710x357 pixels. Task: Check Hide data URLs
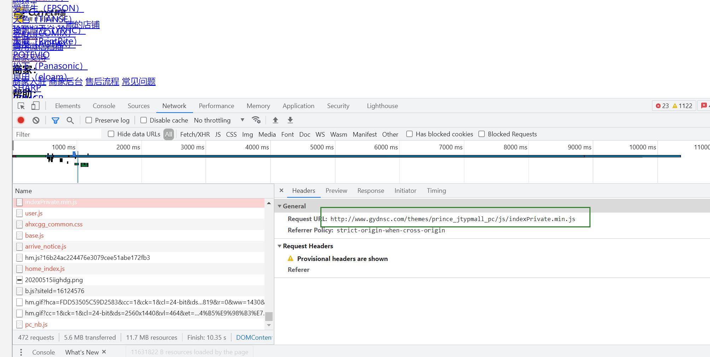(x=111, y=134)
